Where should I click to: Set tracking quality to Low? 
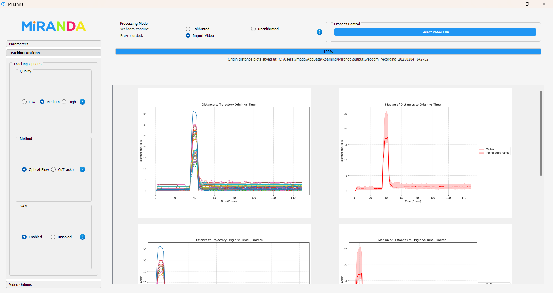(29, 102)
